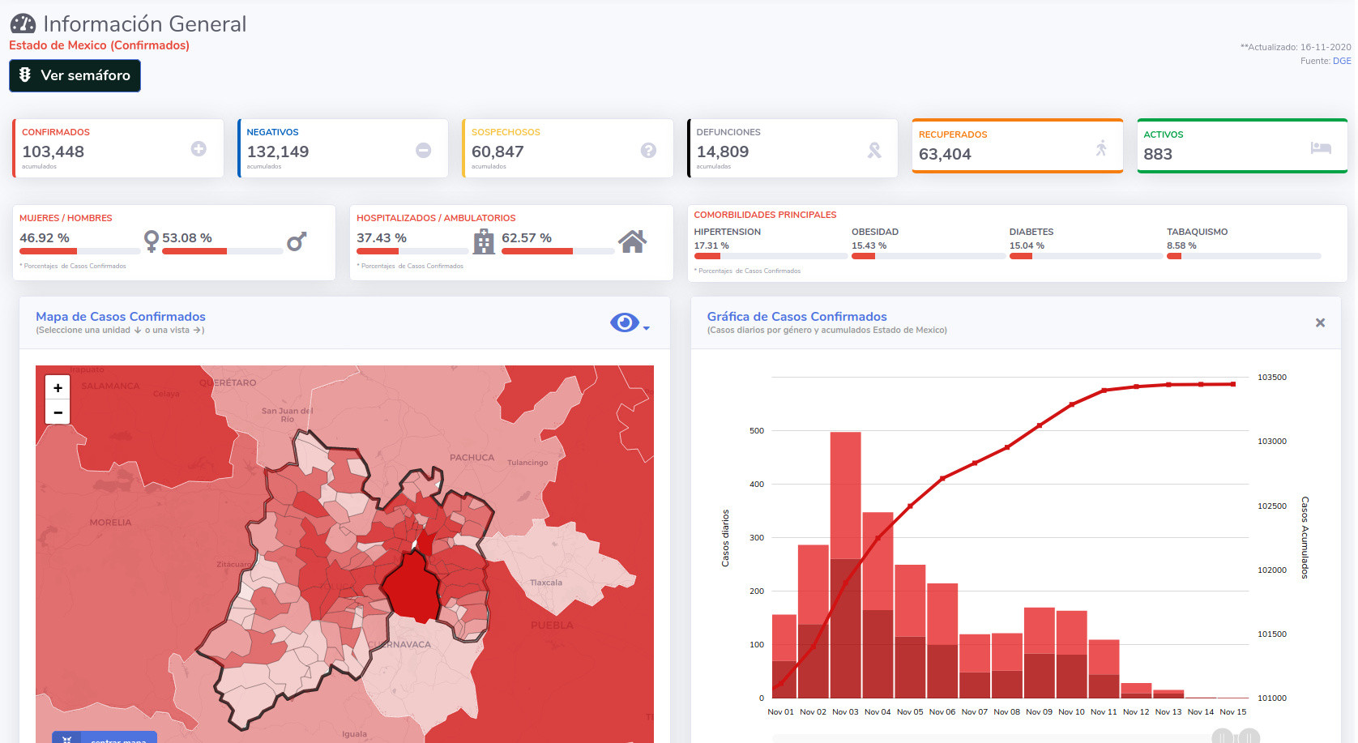Screen dimensions: 1358x743
Task: Click the San Juan del Río map label
Action: coord(287,415)
